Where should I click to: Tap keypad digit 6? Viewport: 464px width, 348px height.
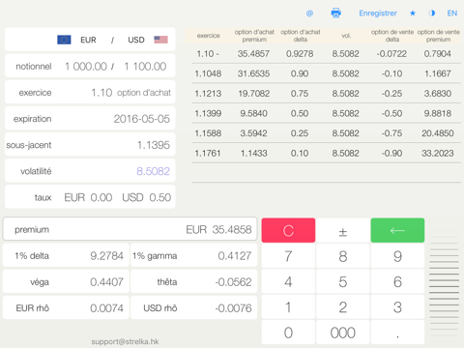[397, 281]
